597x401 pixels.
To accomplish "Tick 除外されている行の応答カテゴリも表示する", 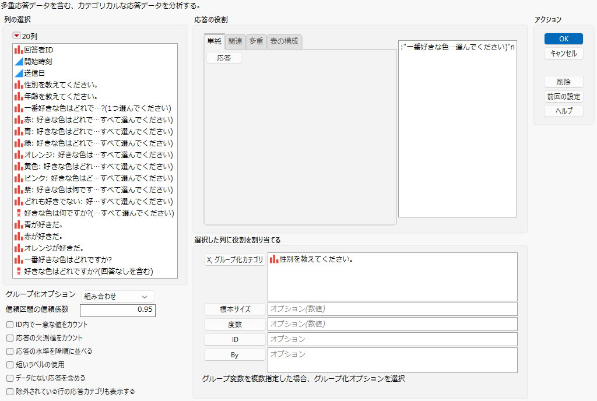I will (x=10, y=392).
